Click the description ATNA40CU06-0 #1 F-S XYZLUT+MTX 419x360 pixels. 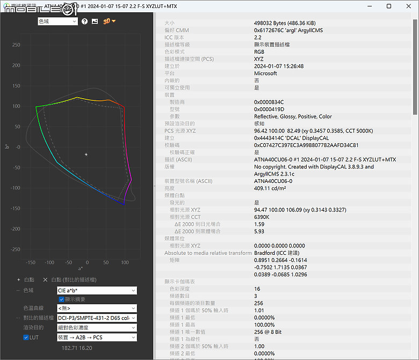(325, 159)
